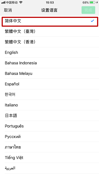
Task: Choose Italiano as the language
Action: 50,105
